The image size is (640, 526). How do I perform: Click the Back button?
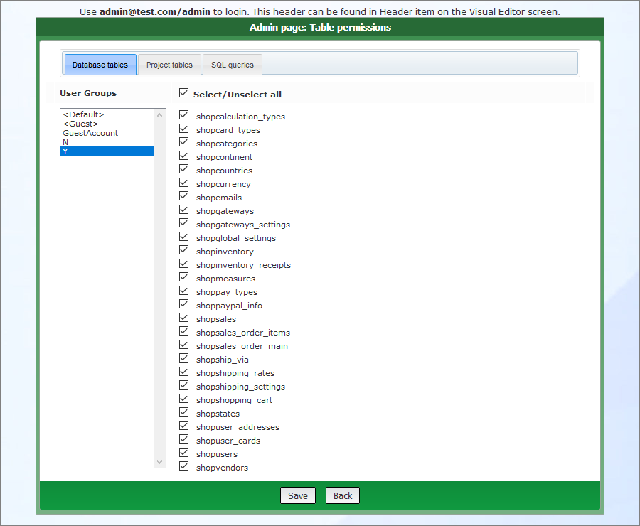(342, 495)
